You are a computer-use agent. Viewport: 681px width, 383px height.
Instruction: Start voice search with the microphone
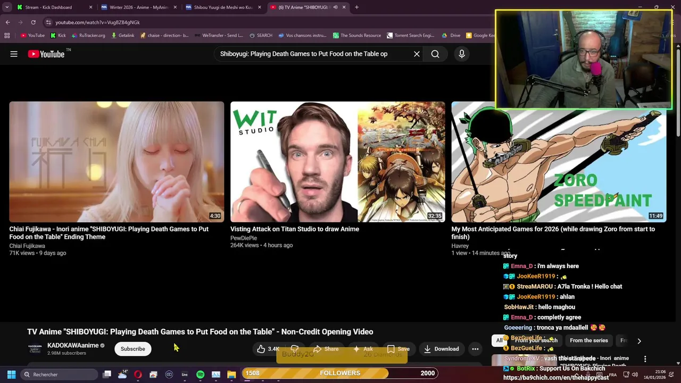462,54
